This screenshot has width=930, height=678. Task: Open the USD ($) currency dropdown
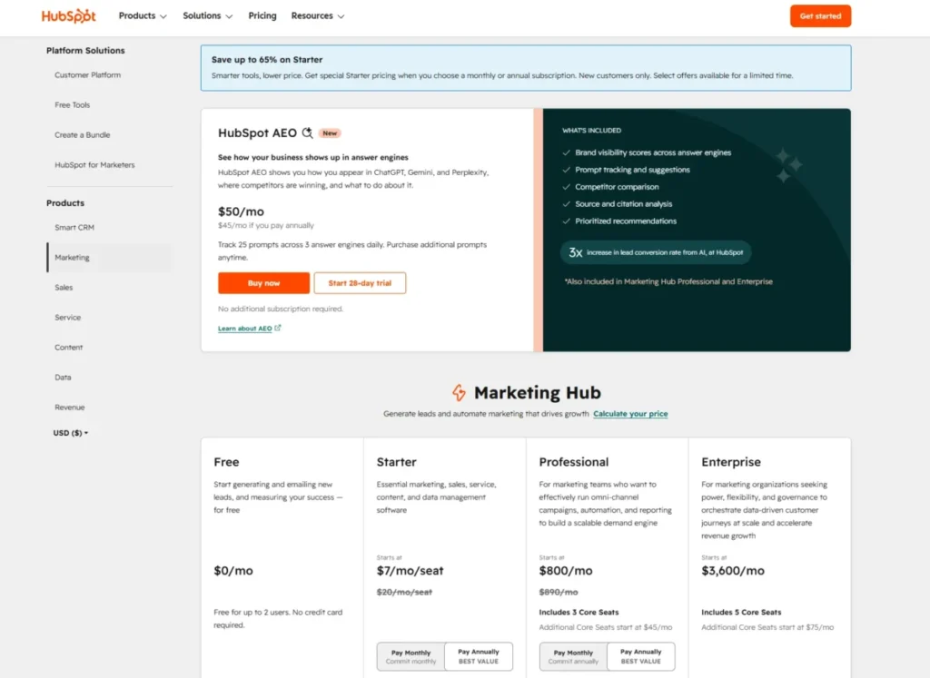coord(71,433)
